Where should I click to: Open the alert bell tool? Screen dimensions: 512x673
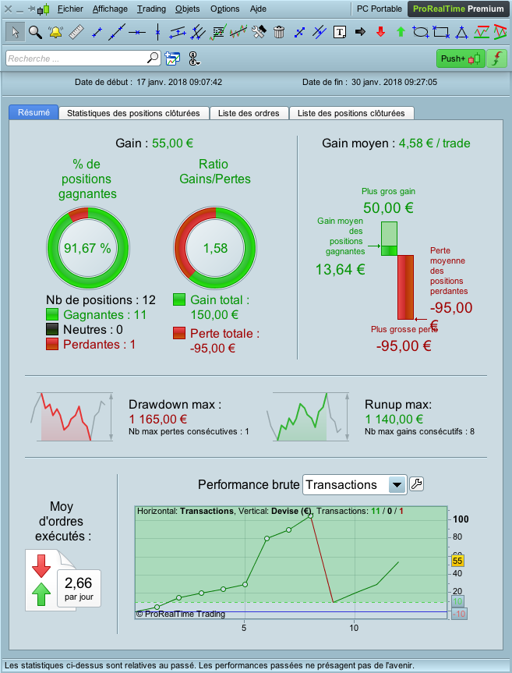pyautogui.click(x=56, y=32)
